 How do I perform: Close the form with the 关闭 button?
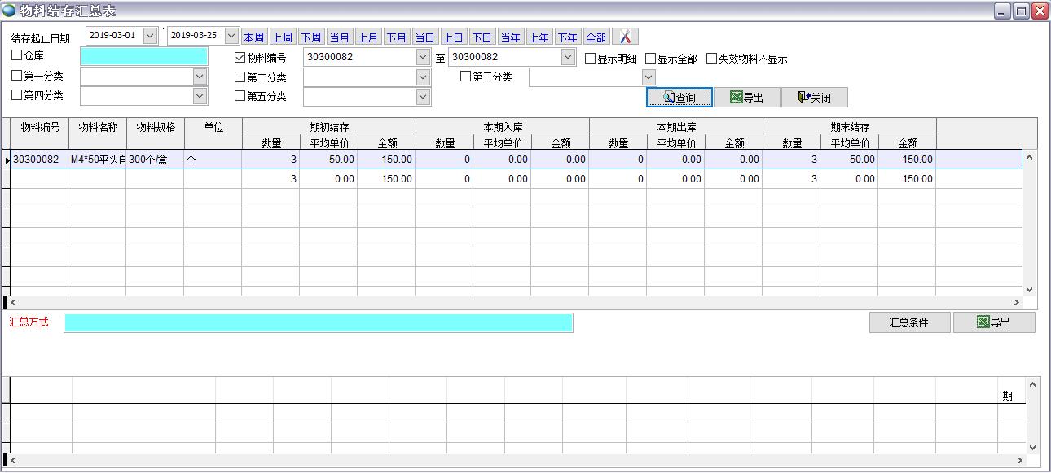814,98
